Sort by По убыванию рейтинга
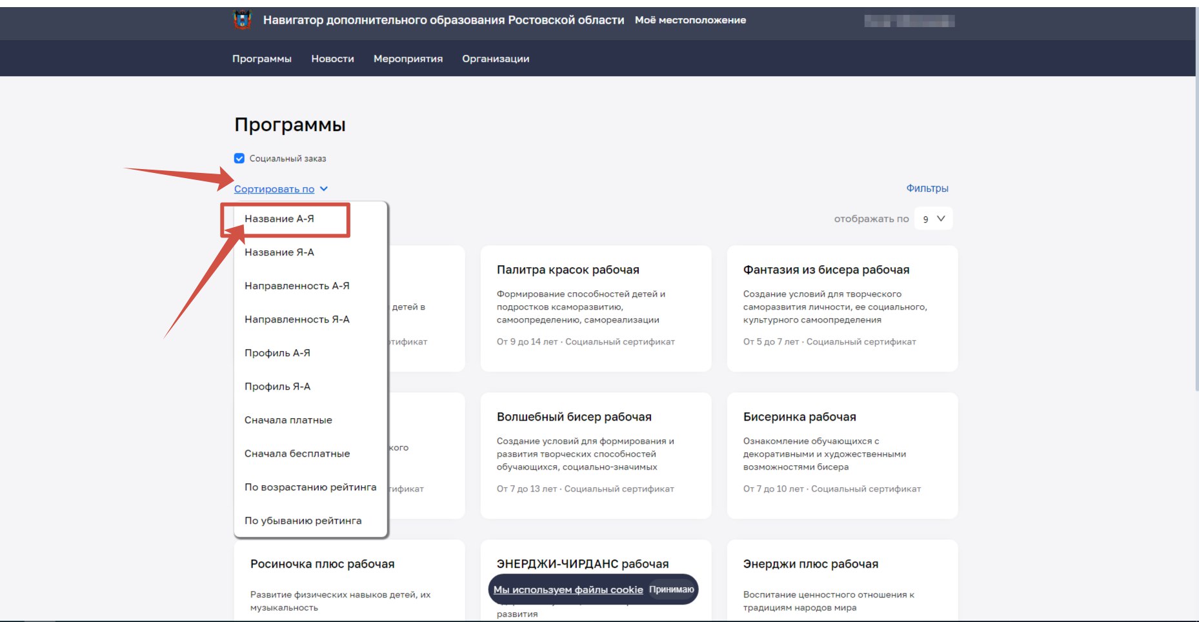This screenshot has width=1199, height=622. pos(303,521)
